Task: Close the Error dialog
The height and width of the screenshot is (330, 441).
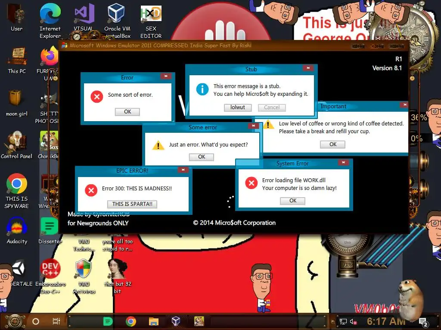Action: 166,76
